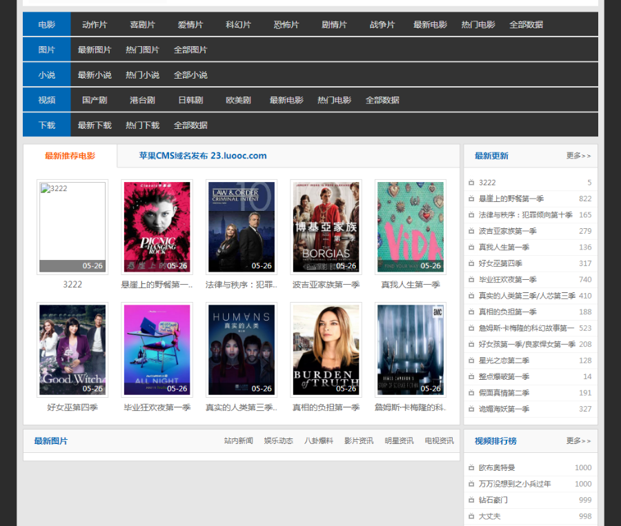Open 整点爆破第一季 list entry
This screenshot has height=526, width=621.
504,377
